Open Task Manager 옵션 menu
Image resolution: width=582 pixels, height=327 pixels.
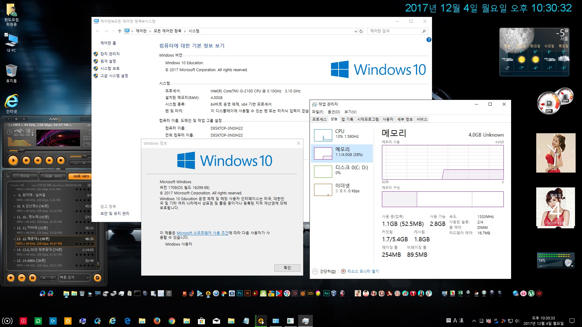point(334,112)
